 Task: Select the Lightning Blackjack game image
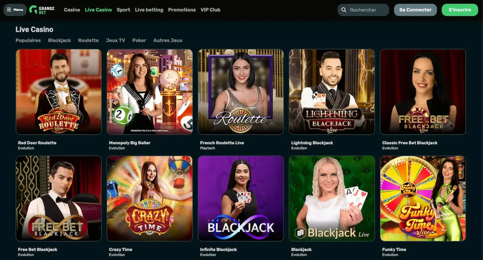point(332,92)
